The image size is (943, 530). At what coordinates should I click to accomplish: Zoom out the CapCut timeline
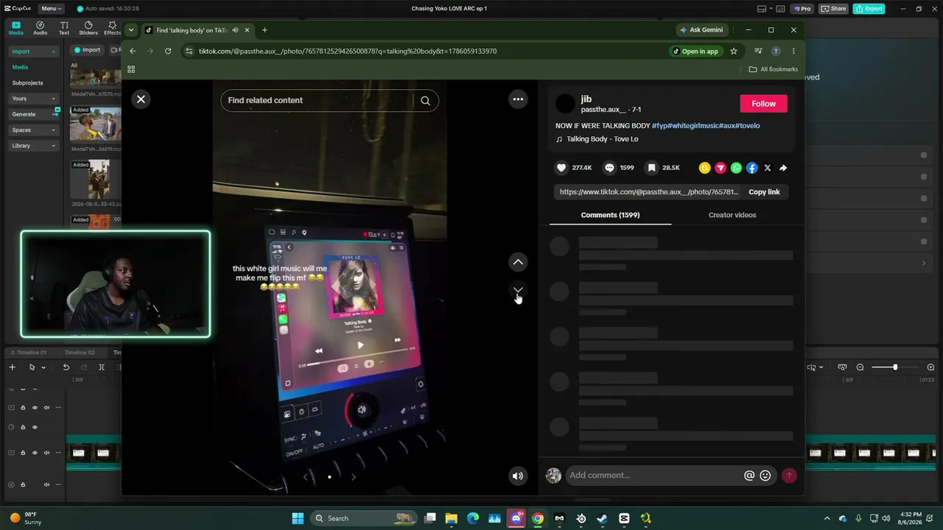click(x=860, y=367)
